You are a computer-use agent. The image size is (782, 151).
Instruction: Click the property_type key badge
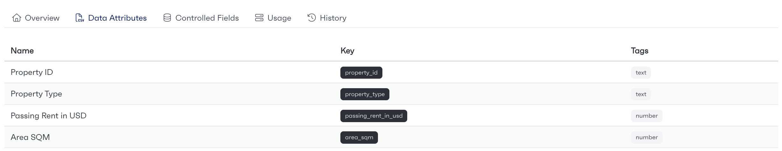click(x=365, y=94)
